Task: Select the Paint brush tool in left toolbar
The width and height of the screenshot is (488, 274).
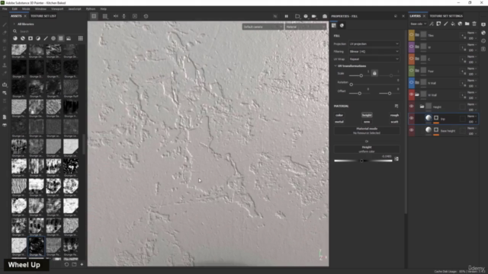Action: click(x=5, y=24)
